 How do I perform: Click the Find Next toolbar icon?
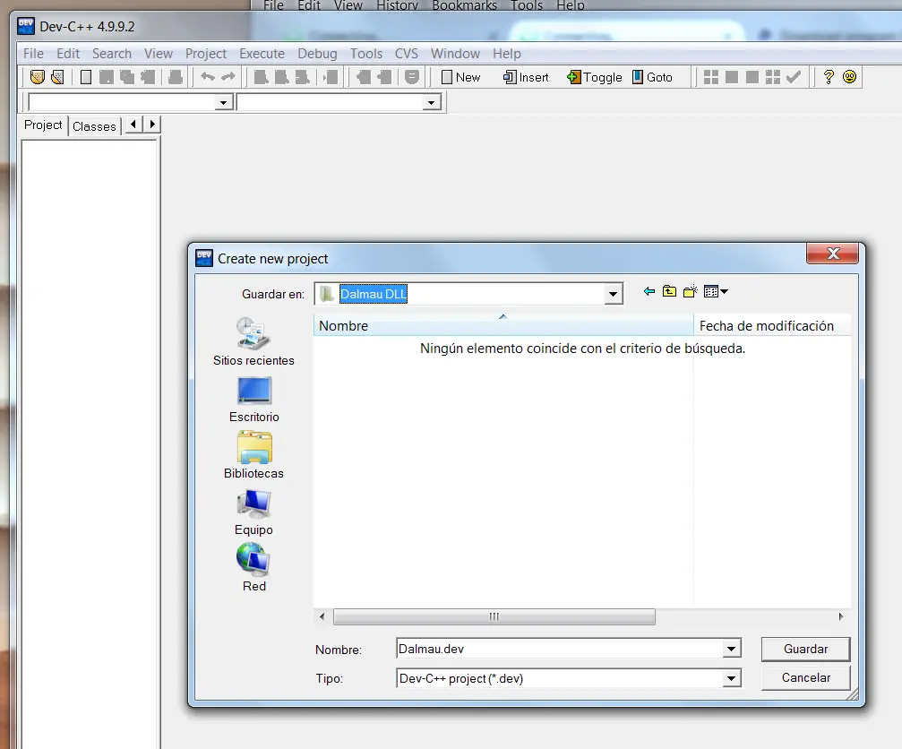[302, 77]
